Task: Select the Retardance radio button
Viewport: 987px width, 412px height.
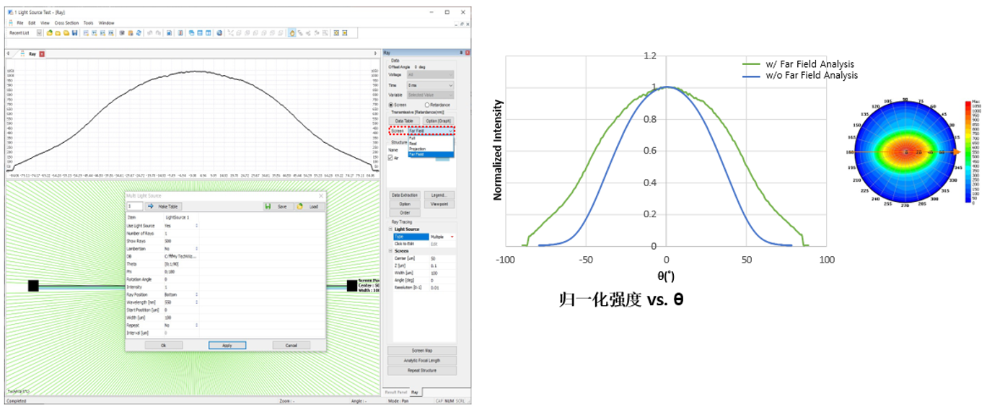Action: (427, 105)
